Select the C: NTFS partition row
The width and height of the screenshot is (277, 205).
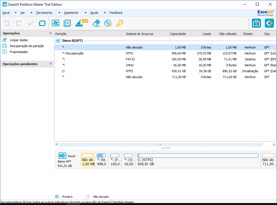click(x=165, y=71)
